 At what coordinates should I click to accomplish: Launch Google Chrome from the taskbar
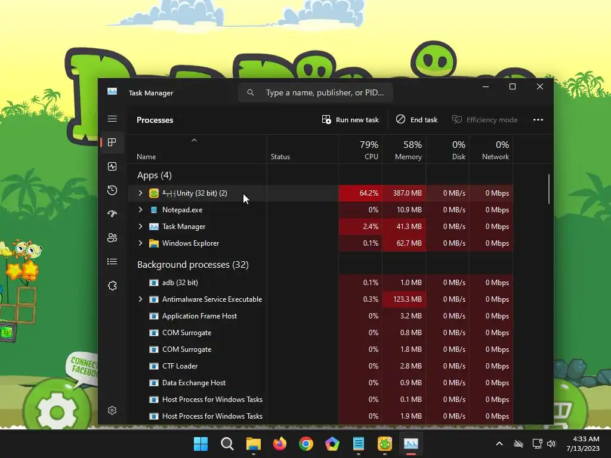click(x=306, y=444)
